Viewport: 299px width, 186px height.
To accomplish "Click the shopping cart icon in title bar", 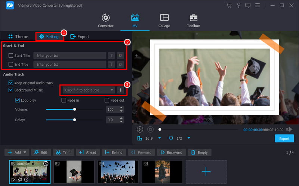I will point(229,5).
